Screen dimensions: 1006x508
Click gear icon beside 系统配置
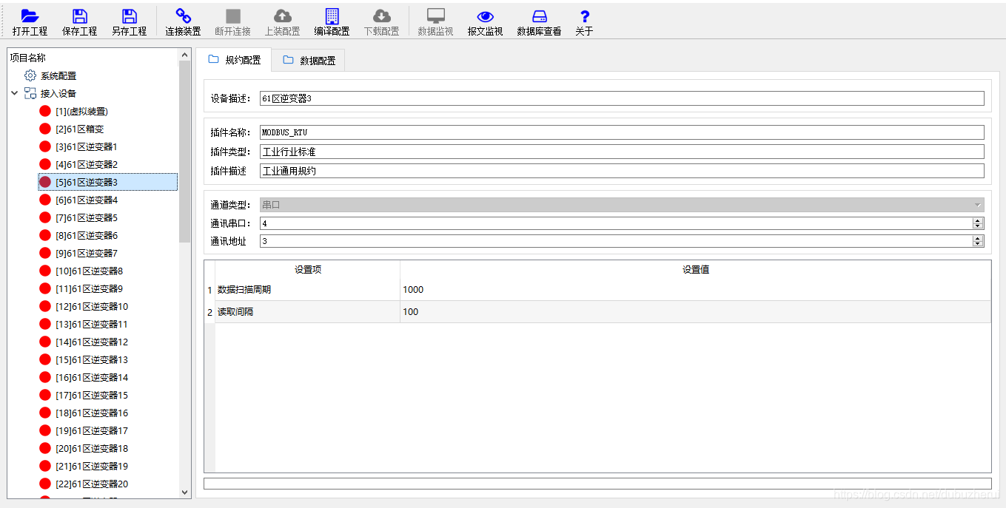click(30, 75)
